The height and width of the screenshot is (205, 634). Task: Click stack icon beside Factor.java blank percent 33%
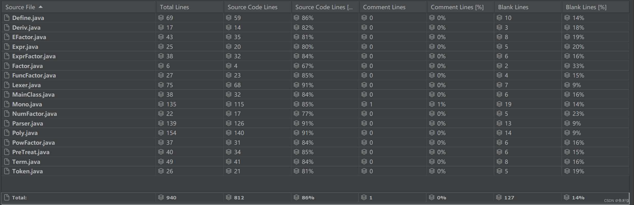(567, 66)
